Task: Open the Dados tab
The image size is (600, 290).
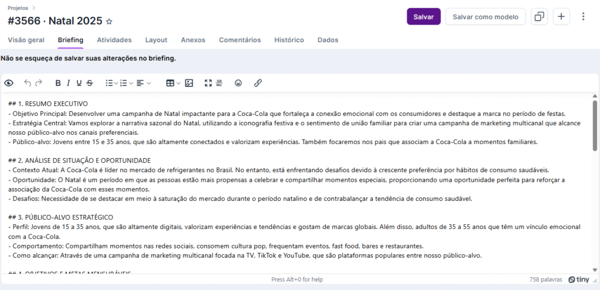Action: (x=328, y=40)
